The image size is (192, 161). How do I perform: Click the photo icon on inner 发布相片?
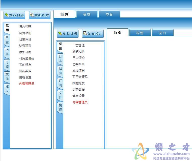[85, 33]
